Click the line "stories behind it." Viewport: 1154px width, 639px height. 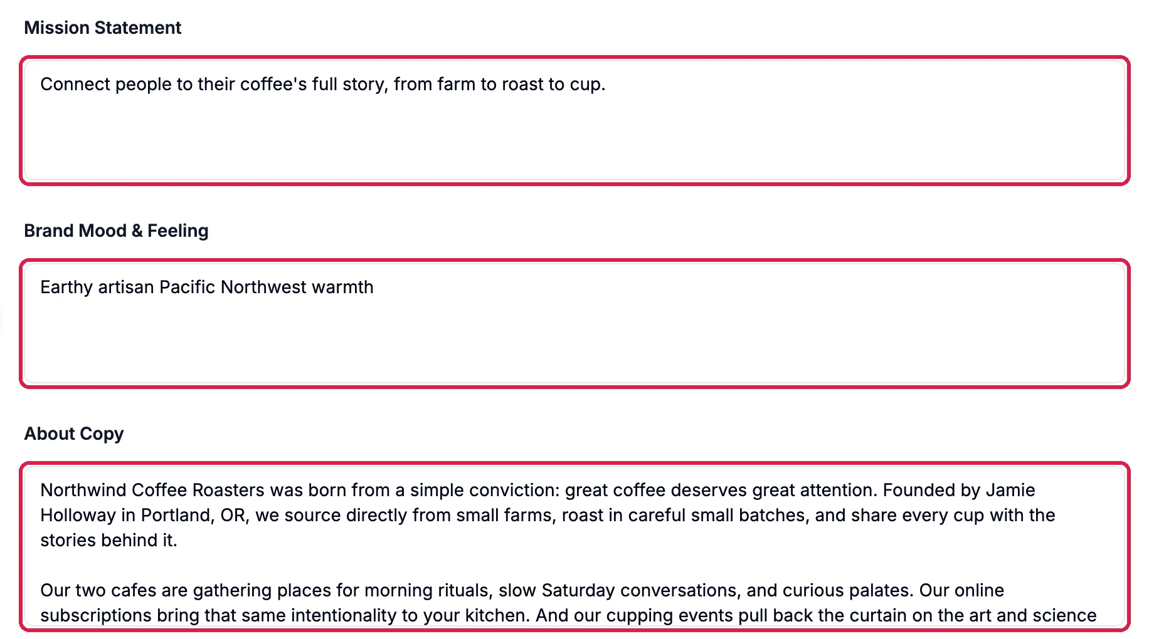click(109, 540)
